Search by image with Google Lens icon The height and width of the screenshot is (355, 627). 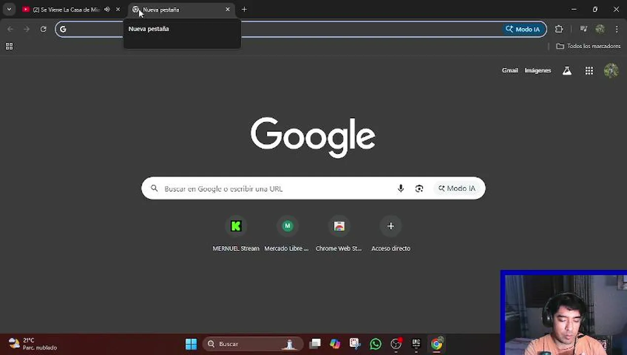pyautogui.click(x=419, y=188)
